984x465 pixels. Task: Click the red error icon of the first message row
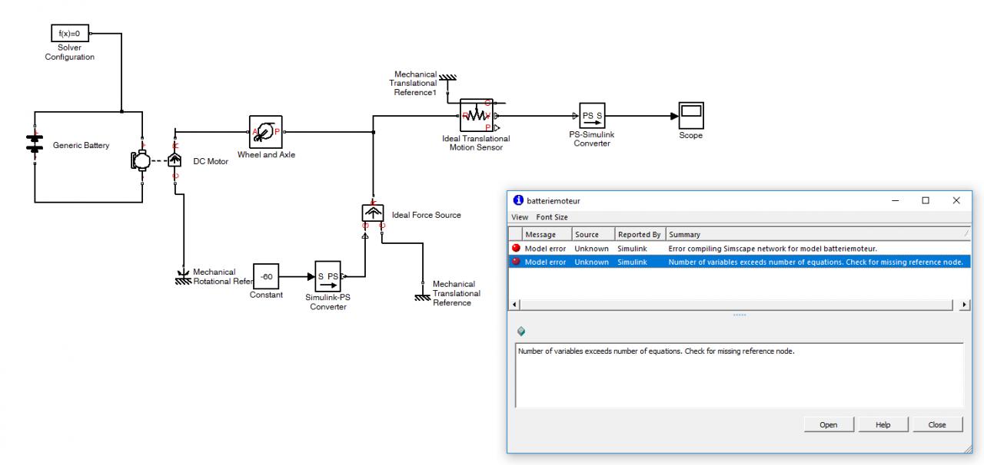coord(516,249)
